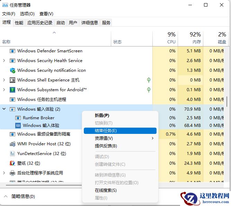The image size is (231, 206).
Task: Collapse the Windows 输入体验 (2) group
Action: [4, 109]
